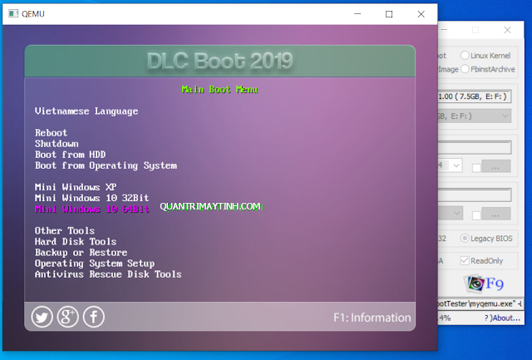Click the upper browse "..." button

495,166
